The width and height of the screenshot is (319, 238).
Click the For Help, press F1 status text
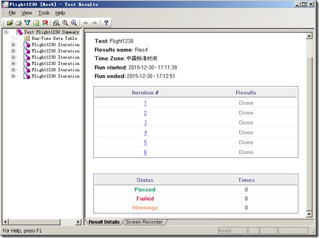(22, 231)
